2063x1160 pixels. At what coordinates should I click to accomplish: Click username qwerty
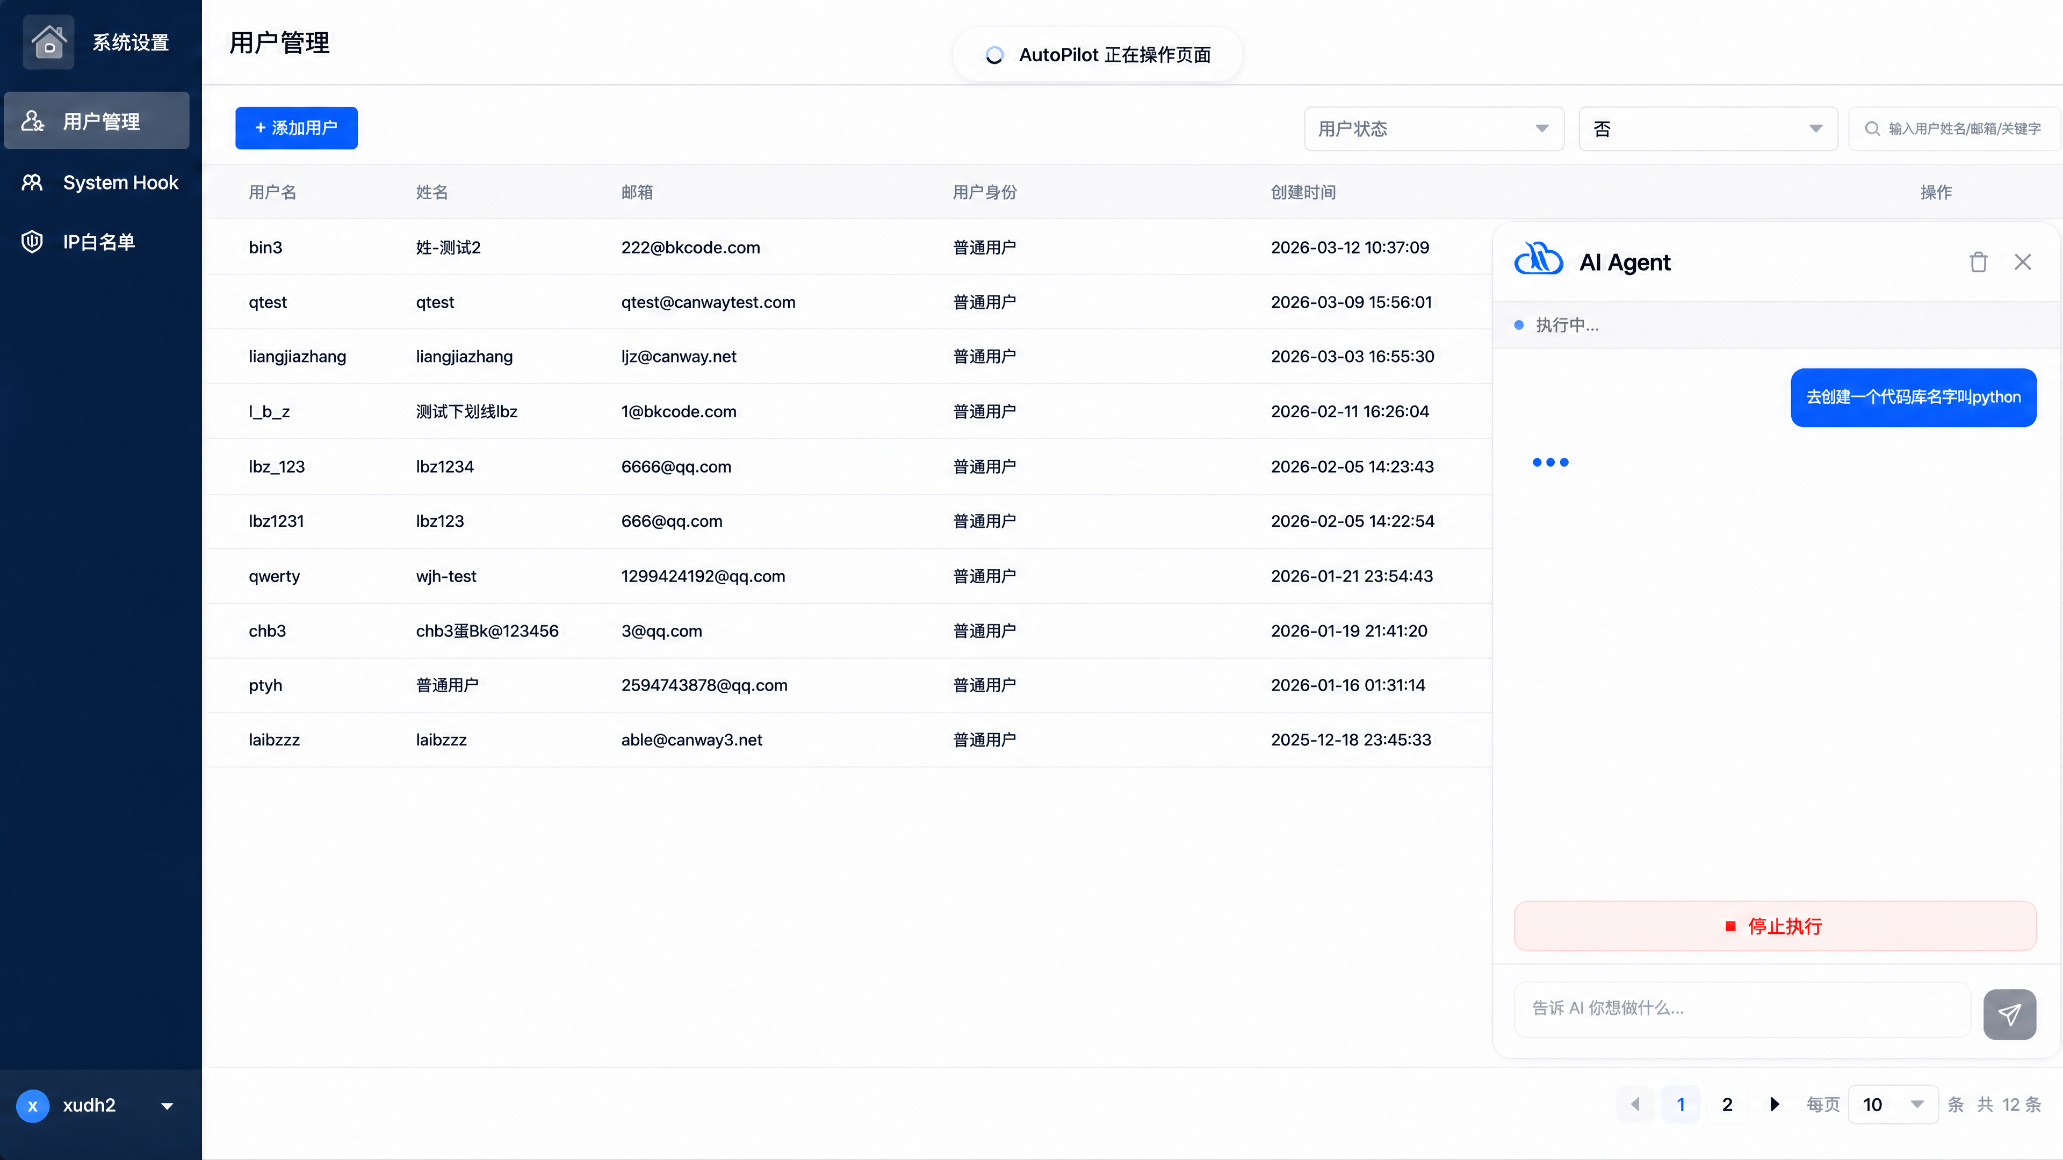[275, 576]
